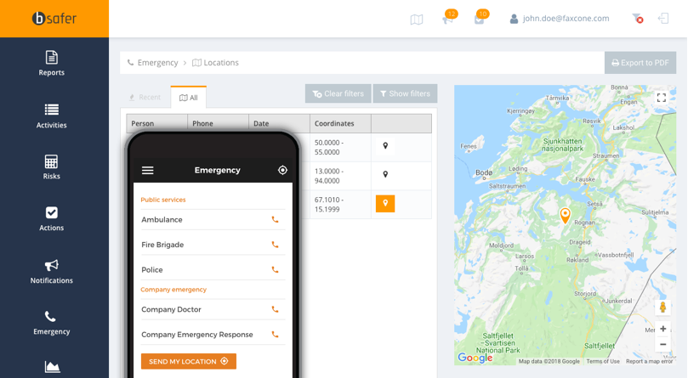Open tasks icon with 10 badge
The height and width of the screenshot is (378, 688).
pyautogui.click(x=479, y=19)
